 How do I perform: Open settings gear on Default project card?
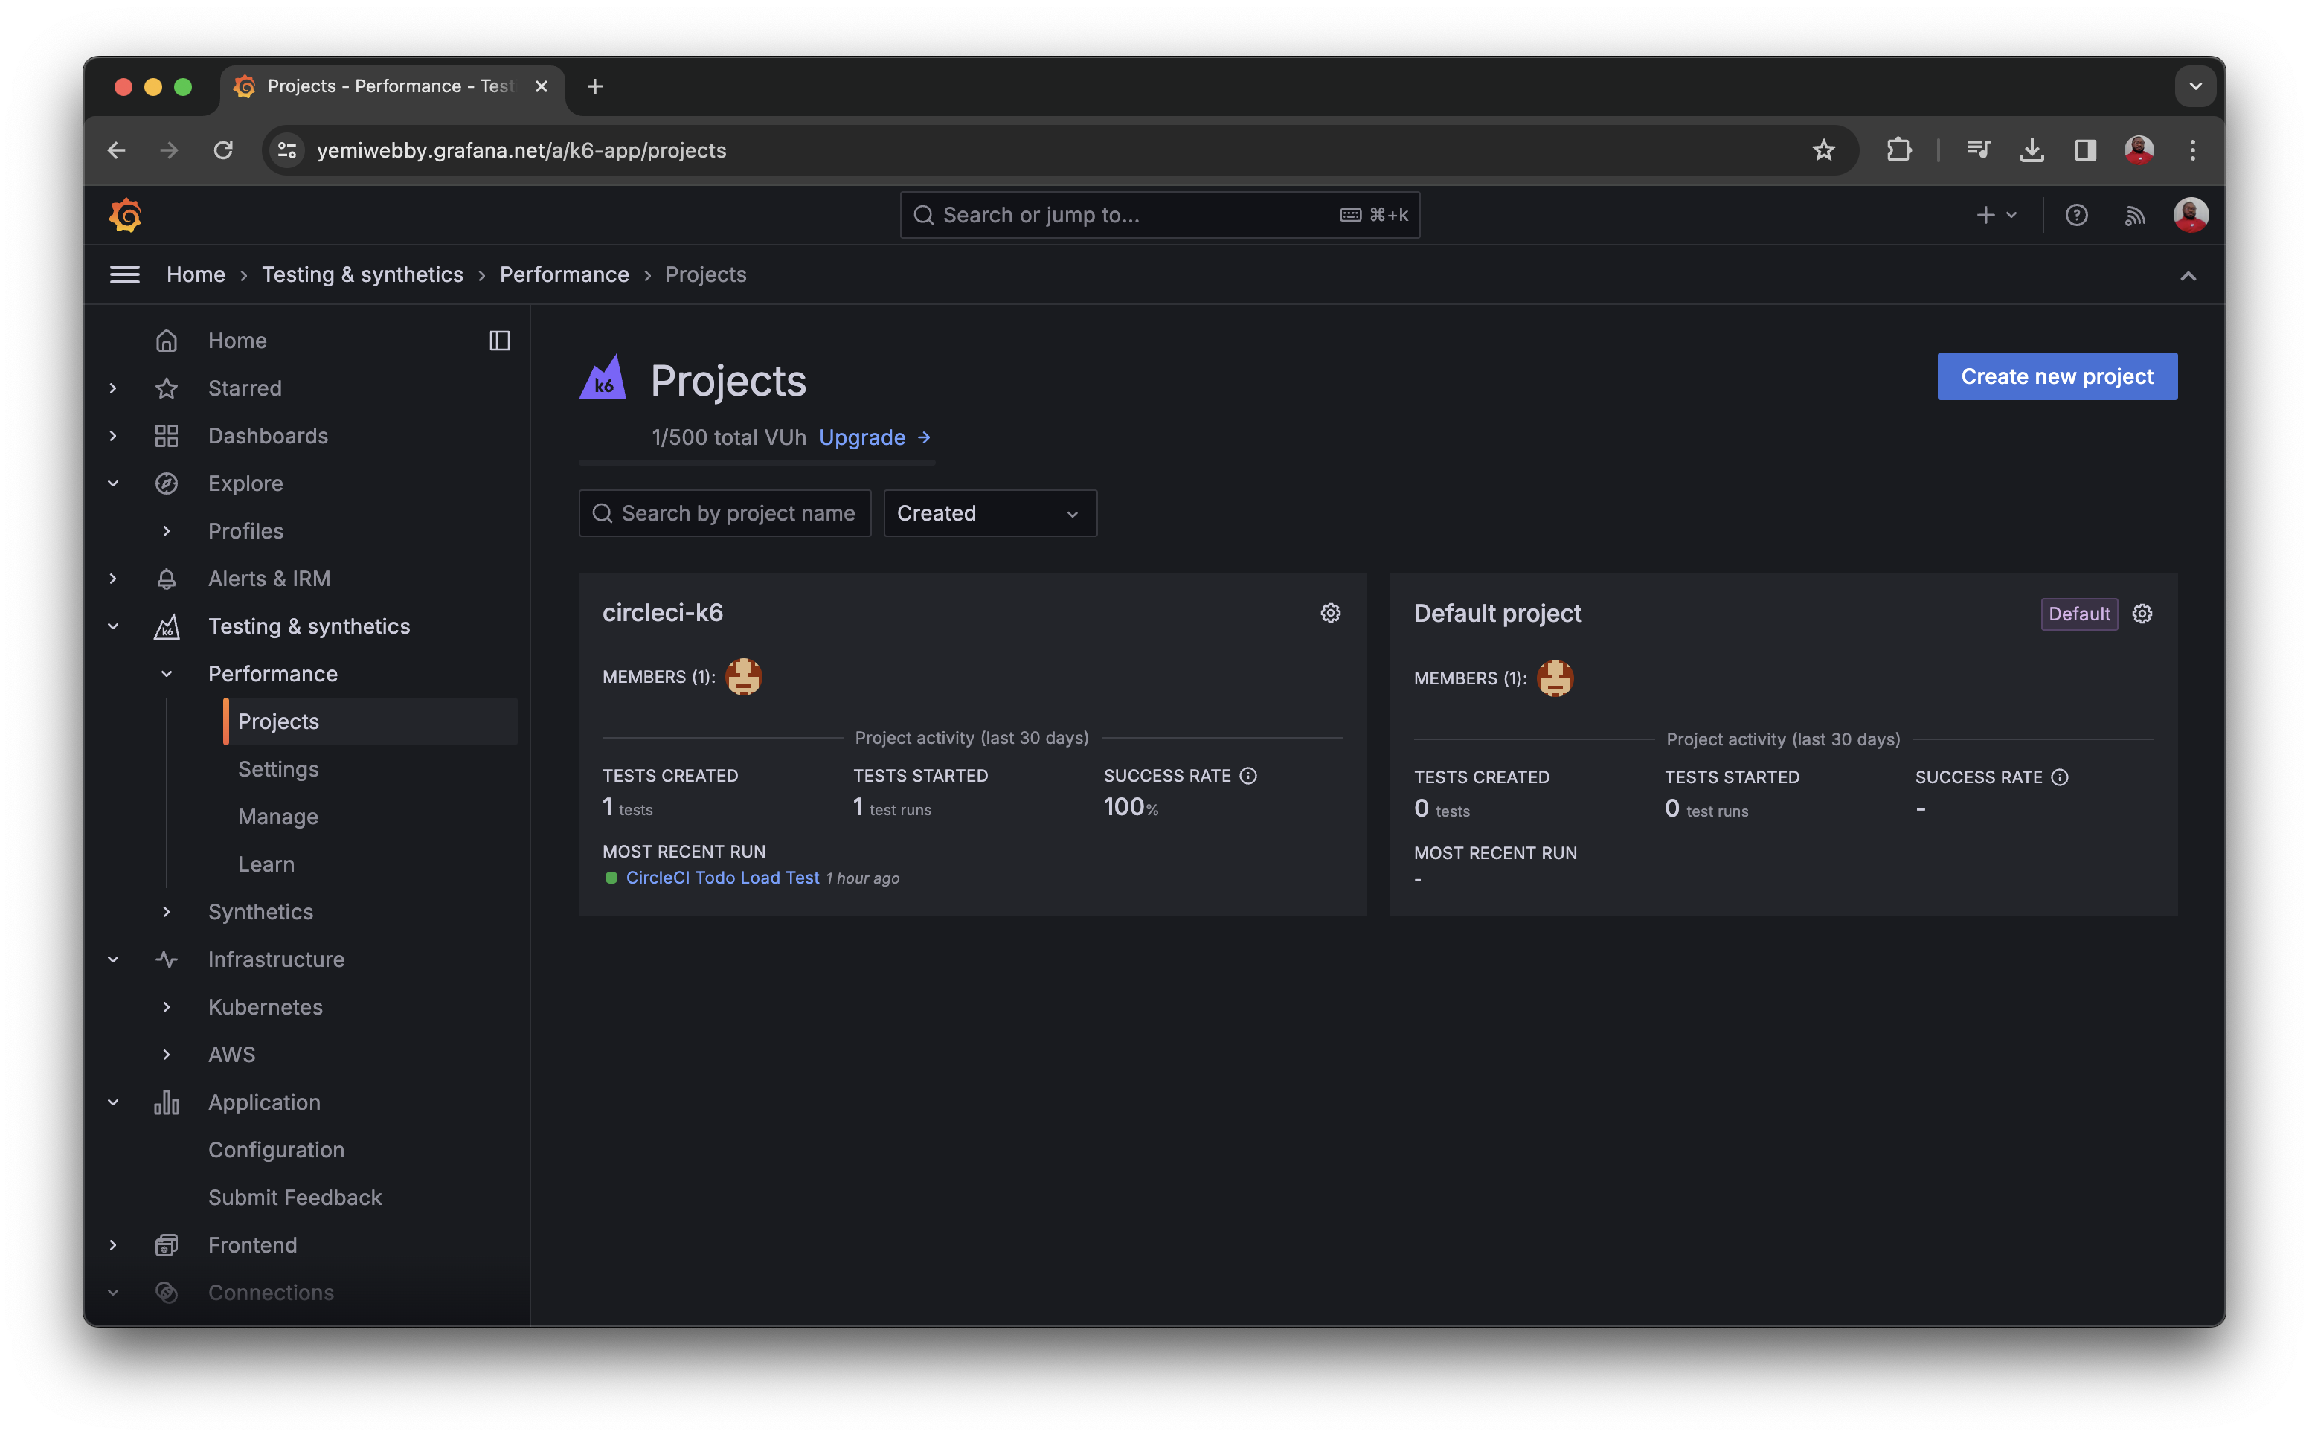click(x=2142, y=614)
